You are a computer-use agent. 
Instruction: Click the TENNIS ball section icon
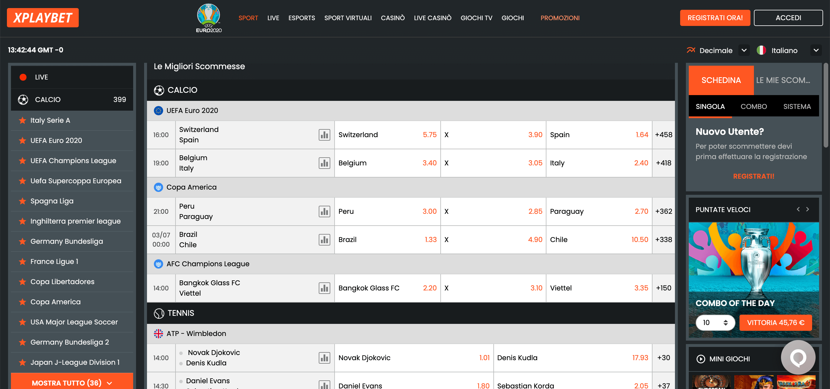coord(159,313)
